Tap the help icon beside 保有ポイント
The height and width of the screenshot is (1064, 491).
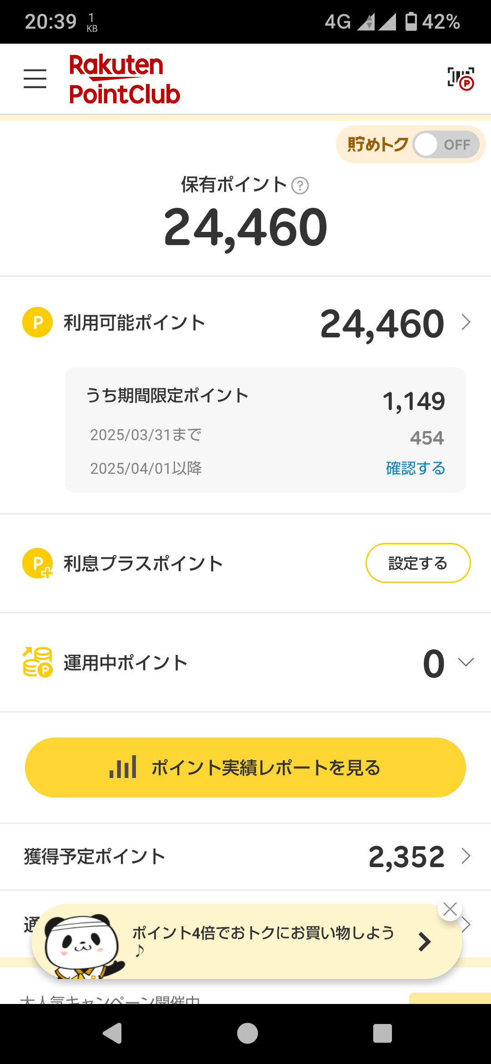coord(300,186)
